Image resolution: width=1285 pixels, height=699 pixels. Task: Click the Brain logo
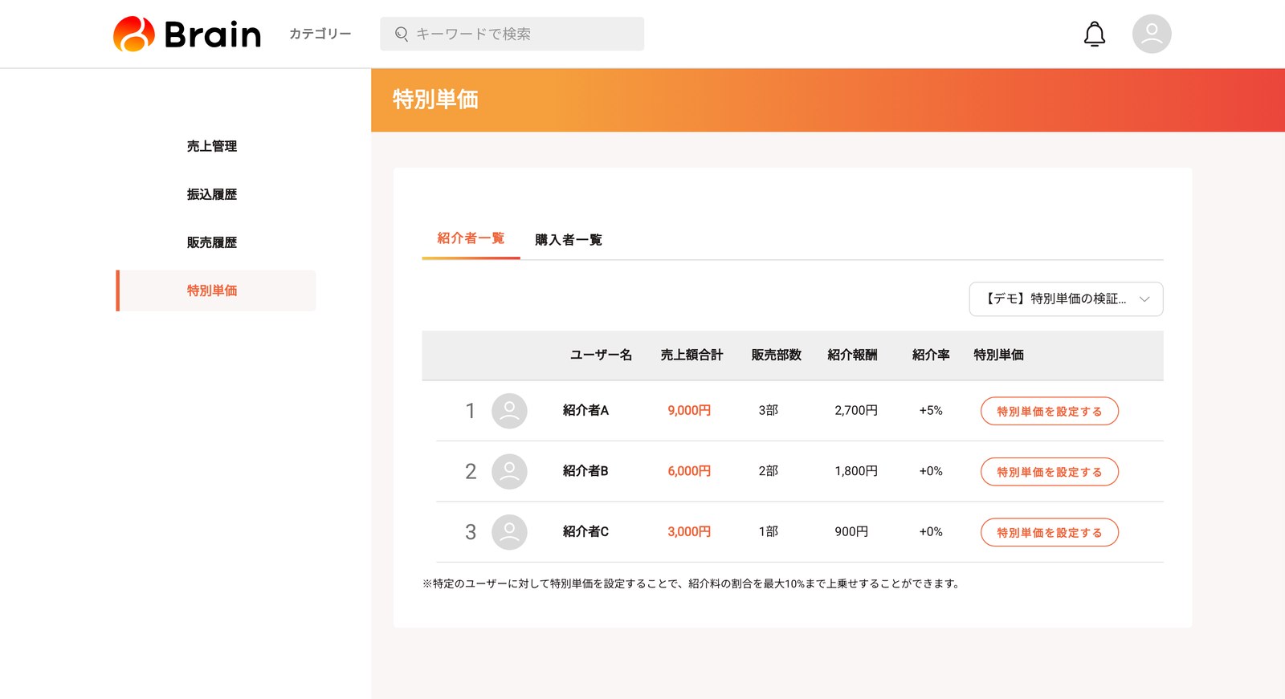coord(187,34)
